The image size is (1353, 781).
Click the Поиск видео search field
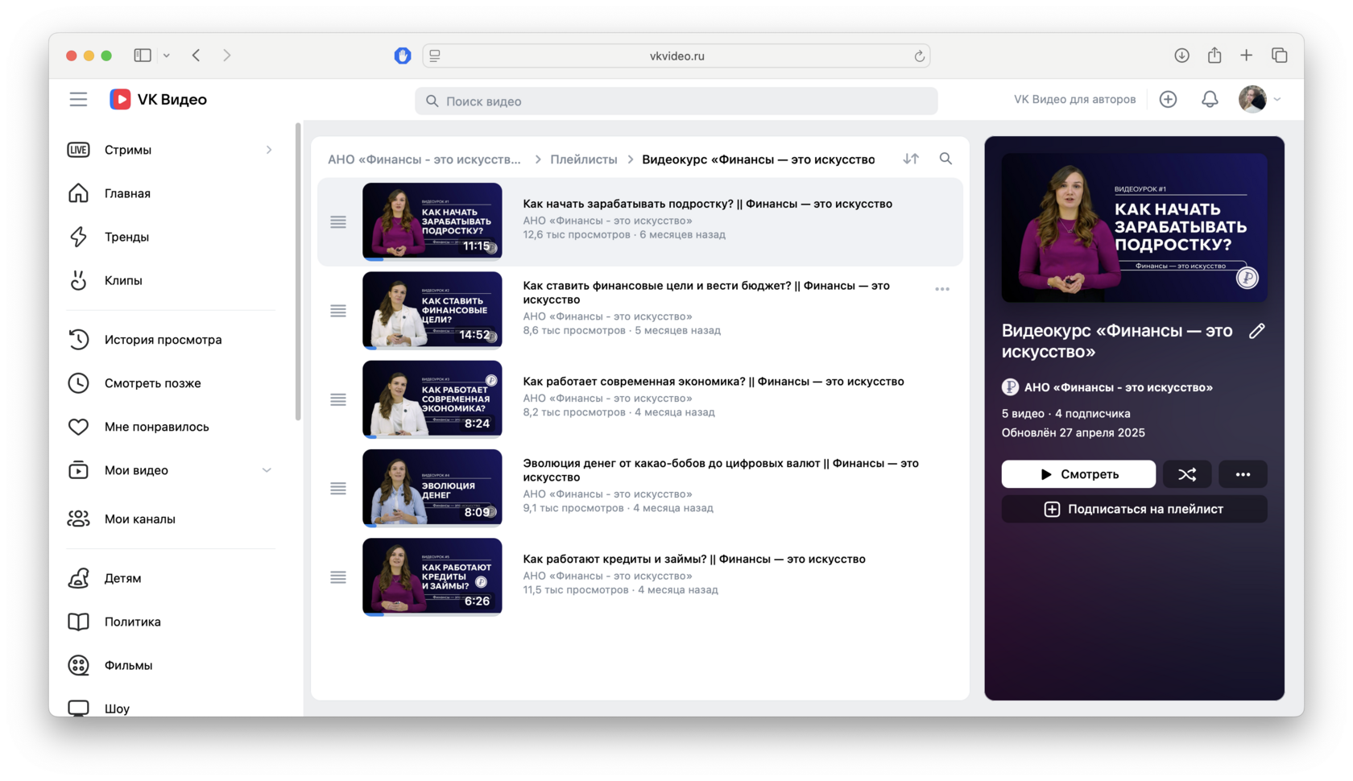[x=676, y=101]
